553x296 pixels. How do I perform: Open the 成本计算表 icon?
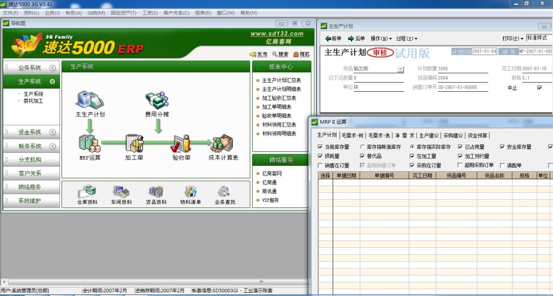click(x=223, y=144)
